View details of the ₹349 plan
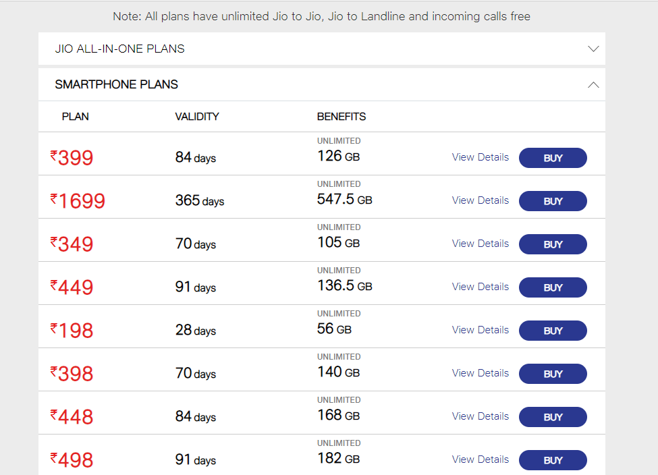The height and width of the screenshot is (475, 658). [480, 244]
